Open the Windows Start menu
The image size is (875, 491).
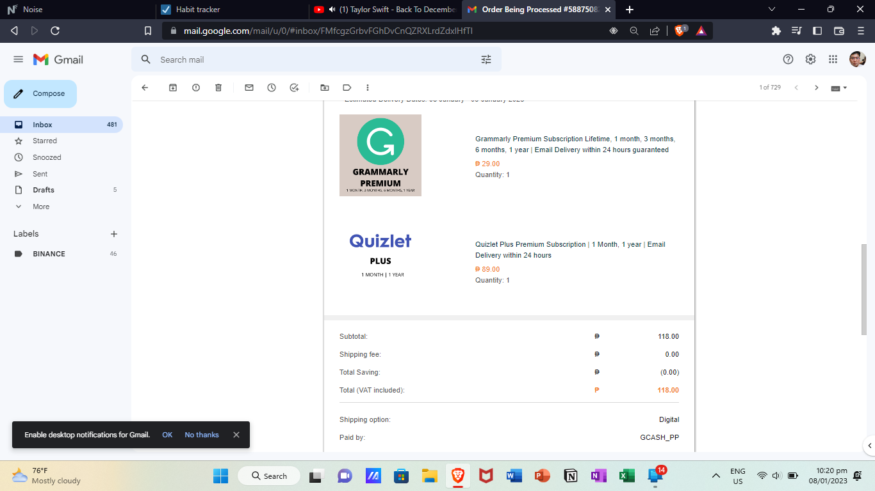point(220,476)
